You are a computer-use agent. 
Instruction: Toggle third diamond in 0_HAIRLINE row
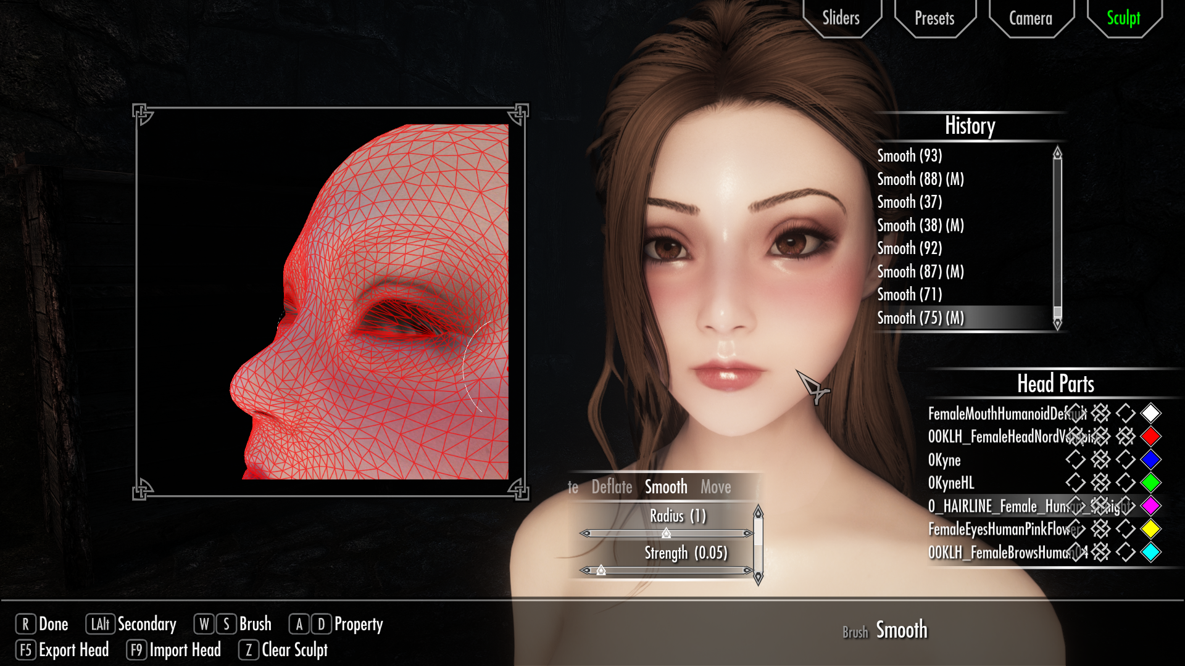tap(1125, 506)
